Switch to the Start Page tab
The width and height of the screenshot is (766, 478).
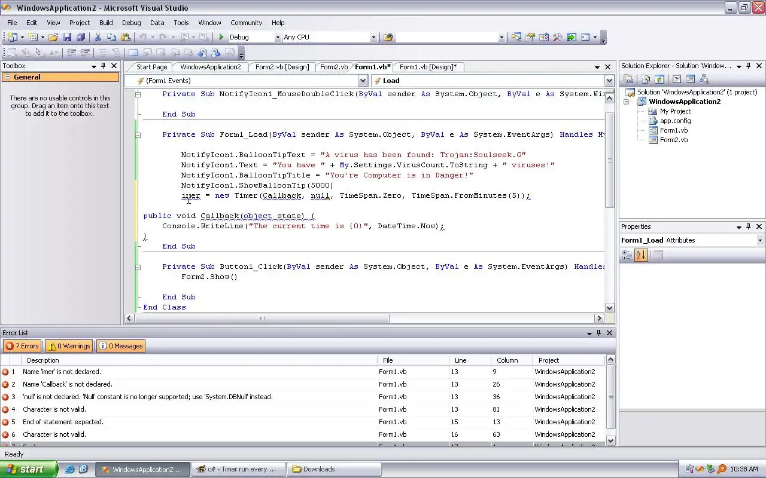[151, 67]
